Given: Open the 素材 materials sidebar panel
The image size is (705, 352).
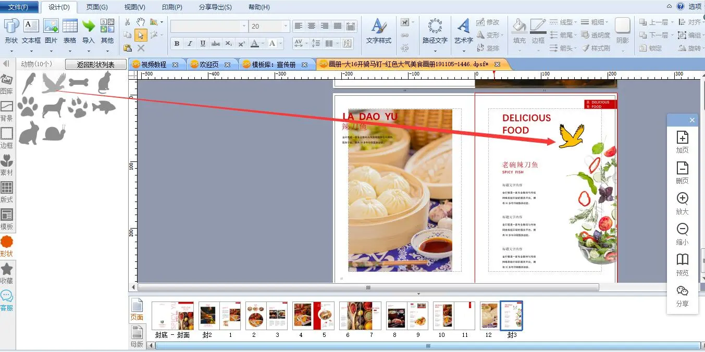Looking at the screenshot, I should click(x=7, y=165).
